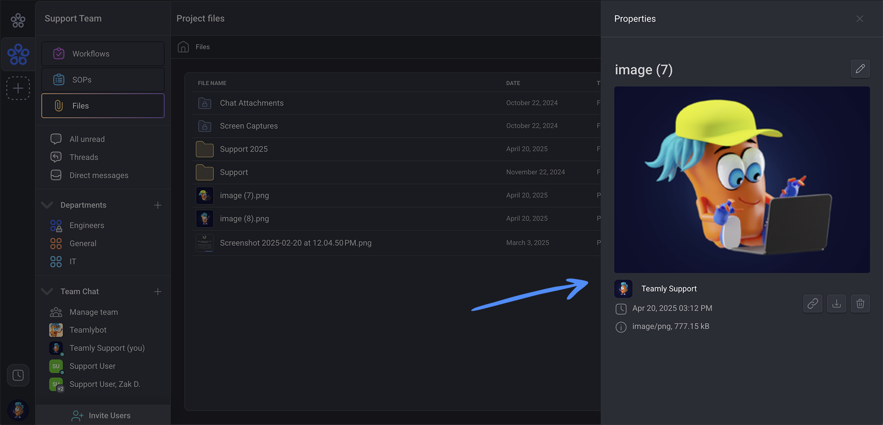Screen dimensions: 883x425
Task: Select the Support Team workspace icon
Action: 18,54
